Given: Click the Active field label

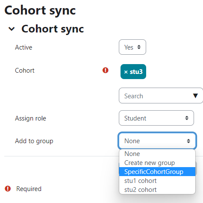Looking at the screenshot, I should pyautogui.click(x=24, y=47).
